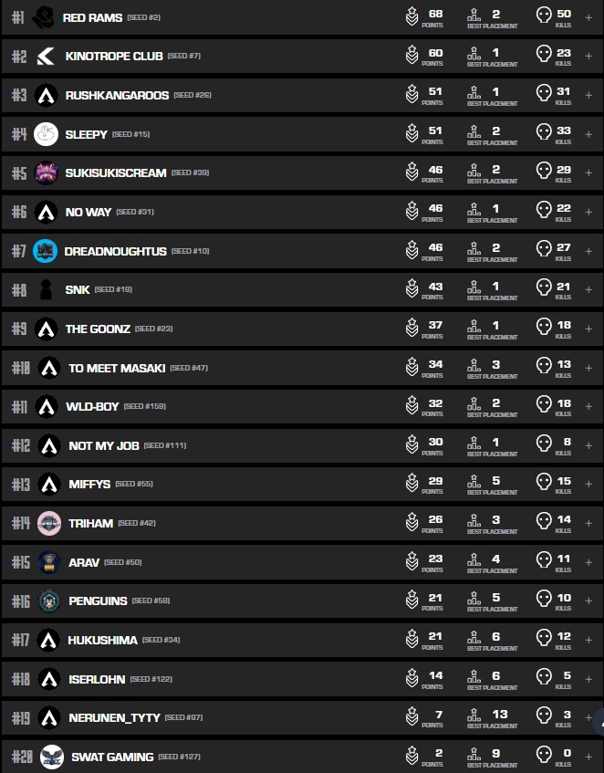
Task: Click the SNK silhouette avatar
Action: 46,290
